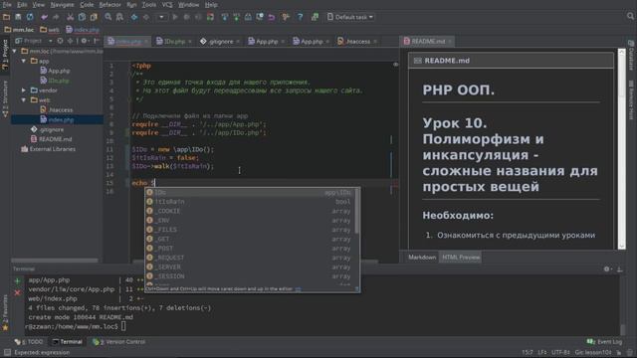
Task: Open the VCS menu
Action: point(167,5)
